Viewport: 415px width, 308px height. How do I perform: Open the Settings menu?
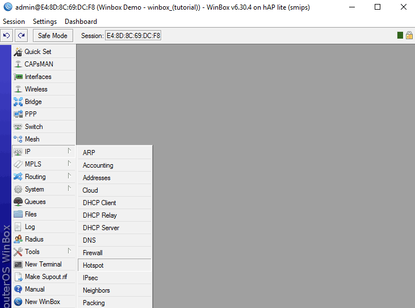coord(45,22)
